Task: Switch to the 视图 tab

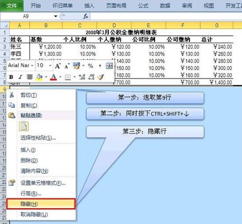Action: coord(209,6)
